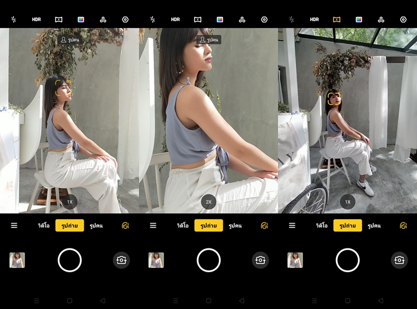The image size is (417, 309).
Task: Tap the 2X zoom button
Action: click(209, 202)
